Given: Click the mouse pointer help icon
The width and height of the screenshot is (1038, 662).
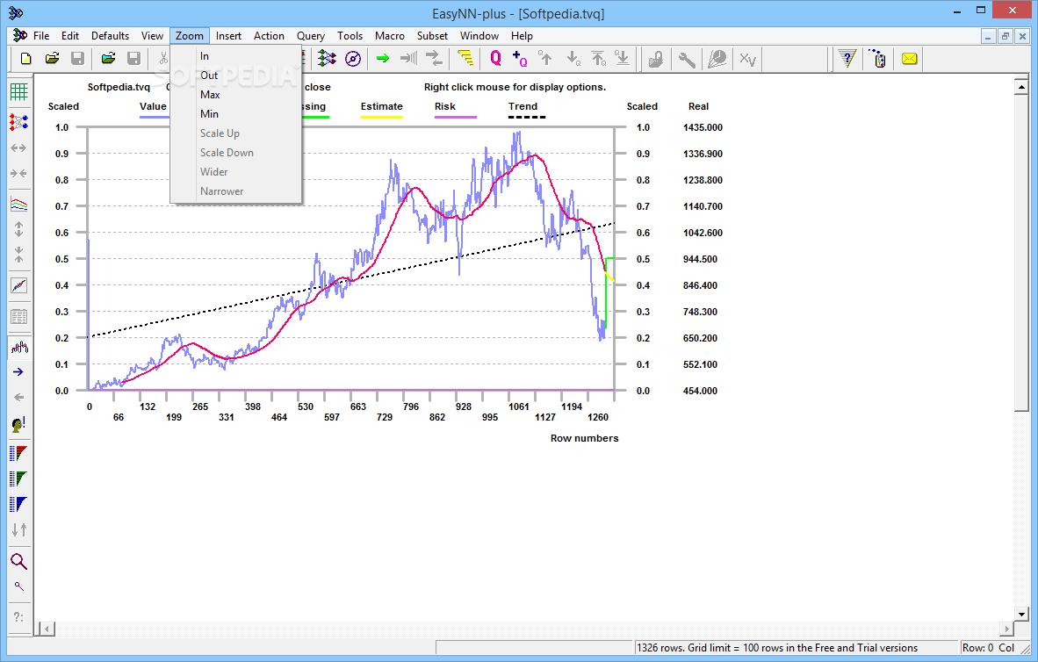Looking at the screenshot, I should pyautogui.click(x=878, y=59).
